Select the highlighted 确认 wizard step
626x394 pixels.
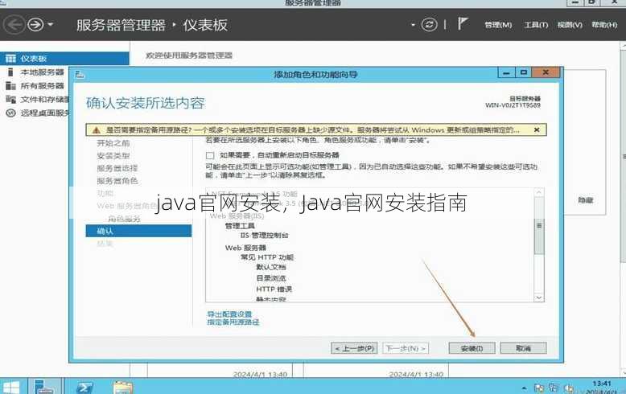click(x=138, y=231)
